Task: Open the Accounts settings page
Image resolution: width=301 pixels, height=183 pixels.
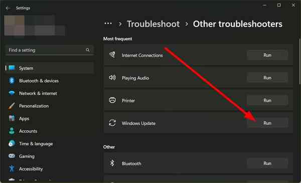Action: click(50, 131)
